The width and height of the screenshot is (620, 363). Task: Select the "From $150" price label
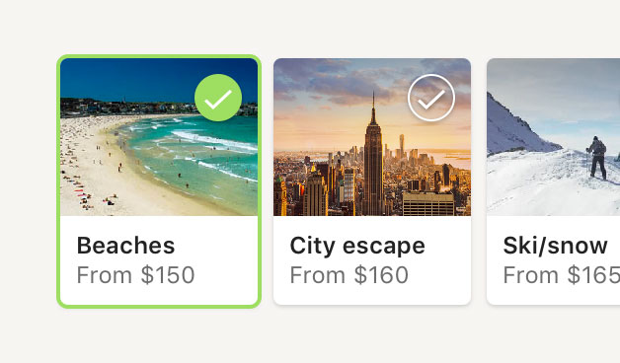pos(135,275)
